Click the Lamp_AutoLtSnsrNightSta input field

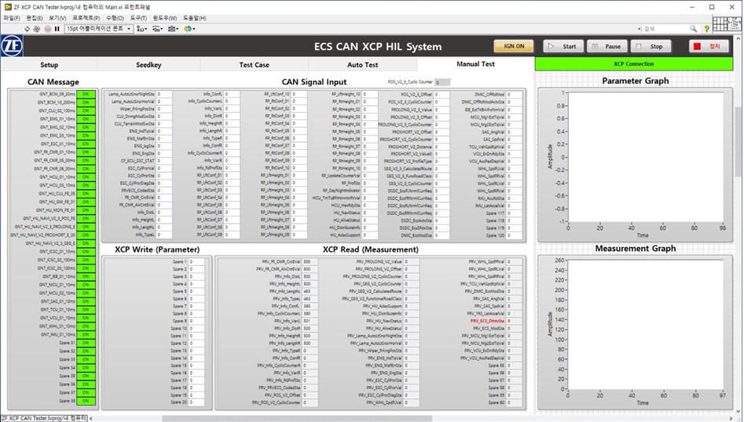163,94
